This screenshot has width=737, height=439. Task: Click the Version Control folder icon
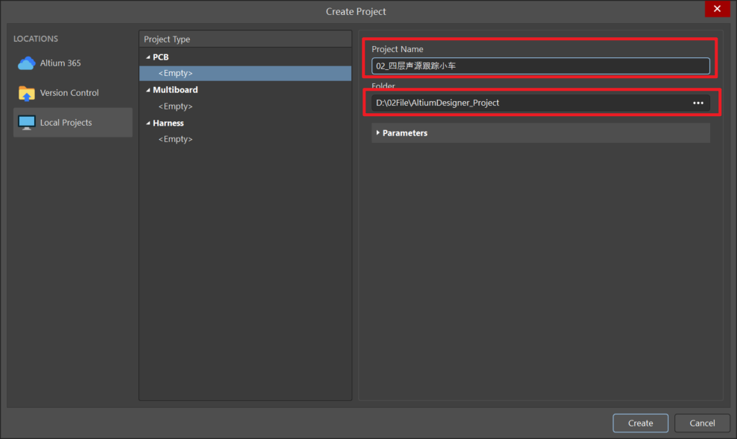pyautogui.click(x=26, y=93)
